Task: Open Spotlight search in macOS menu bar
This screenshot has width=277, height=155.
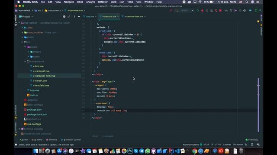Action: [x=247, y=2]
